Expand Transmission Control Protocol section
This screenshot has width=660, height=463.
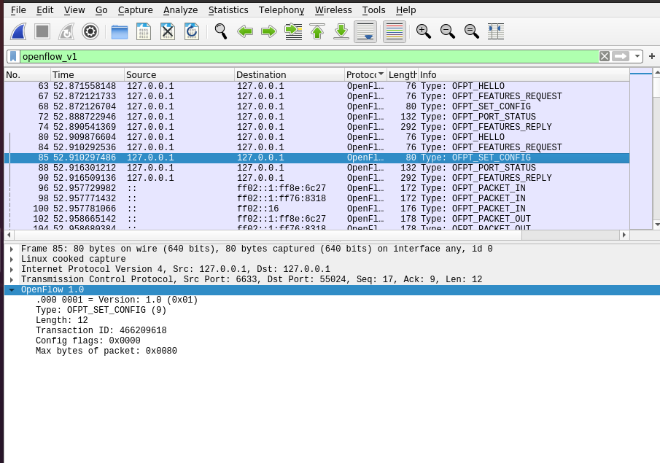(12, 279)
